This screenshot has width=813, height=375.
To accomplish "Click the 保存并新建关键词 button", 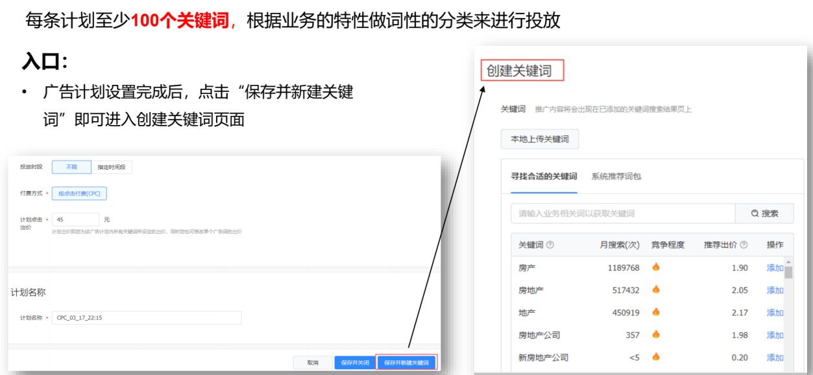I will 406,363.
